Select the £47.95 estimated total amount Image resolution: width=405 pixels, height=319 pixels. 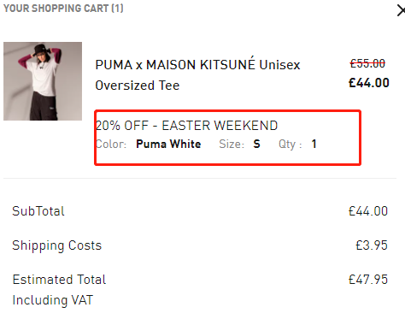click(x=368, y=280)
